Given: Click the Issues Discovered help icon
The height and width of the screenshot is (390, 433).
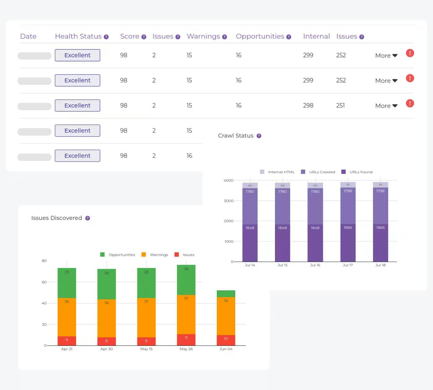Looking at the screenshot, I should pos(87,218).
